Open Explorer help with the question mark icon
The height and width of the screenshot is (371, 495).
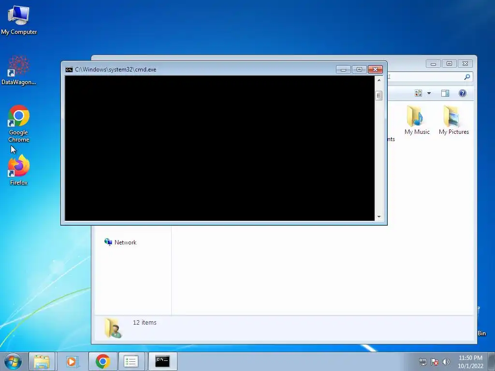[x=463, y=93]
